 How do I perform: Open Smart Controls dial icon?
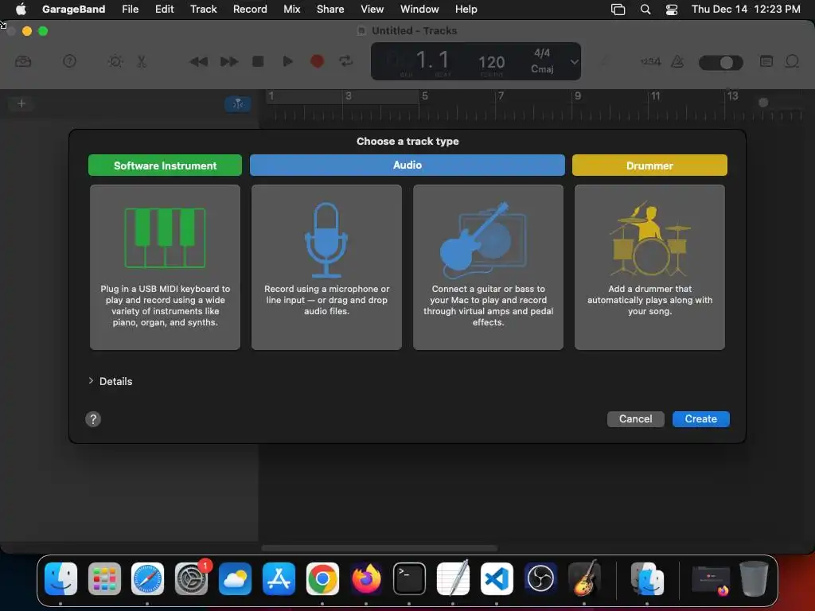tap(115, 62)
